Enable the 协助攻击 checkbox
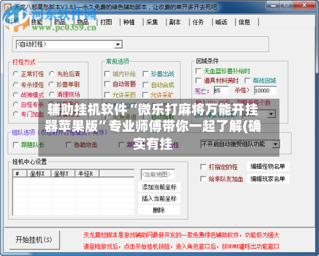The image size is (319, 256). [x=68, y=145]
